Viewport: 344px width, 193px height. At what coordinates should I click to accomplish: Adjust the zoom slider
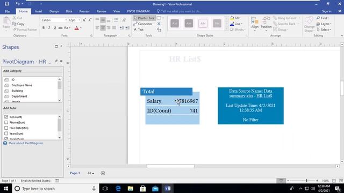pyautogui.click(x=306, y=181)
